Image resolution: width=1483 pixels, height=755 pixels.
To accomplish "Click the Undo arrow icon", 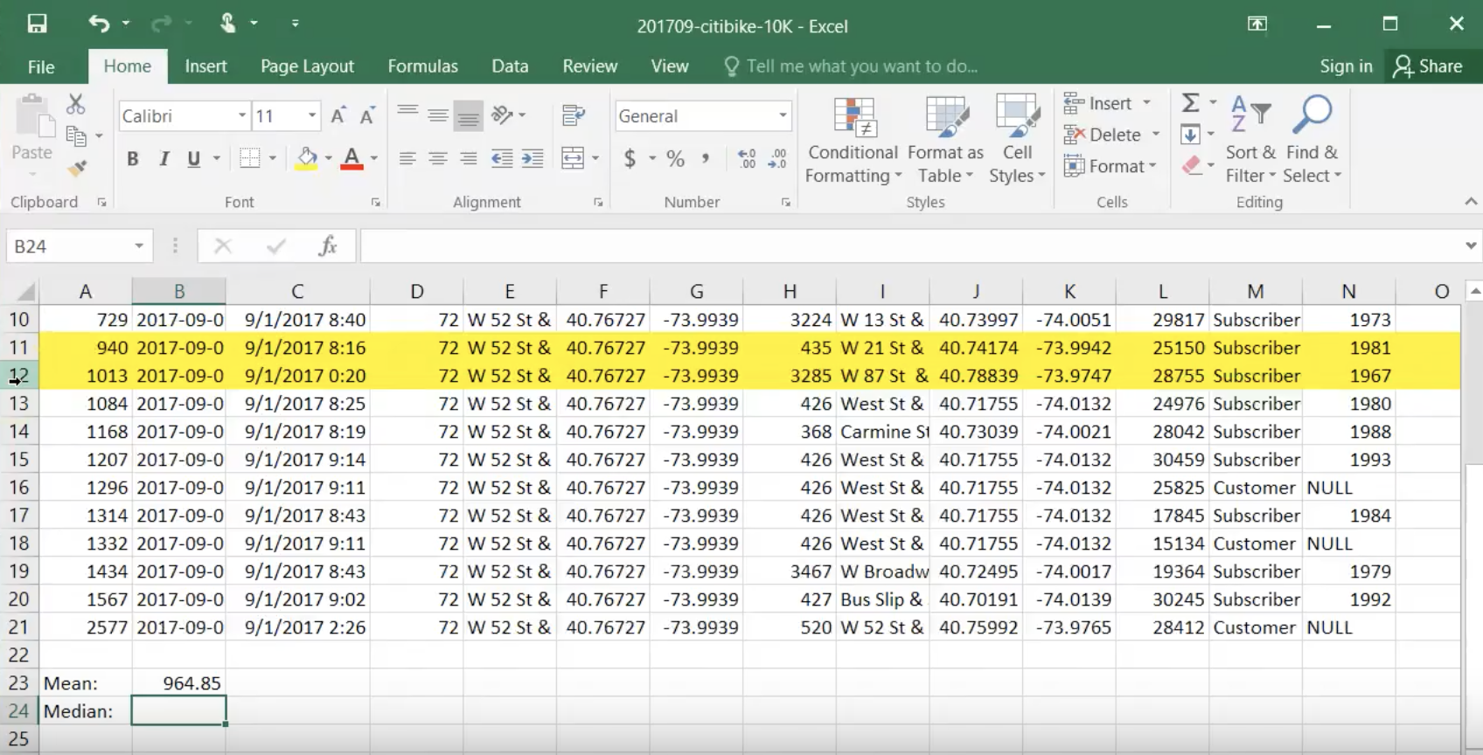I will tap(99, 24).
